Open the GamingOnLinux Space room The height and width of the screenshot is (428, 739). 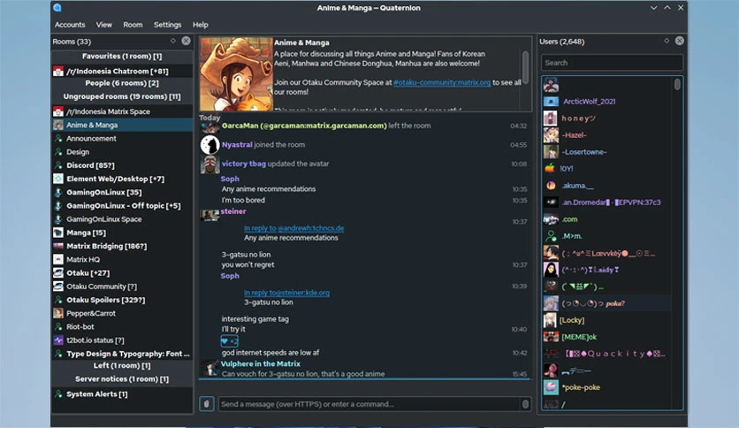click(x=122, y=219)
